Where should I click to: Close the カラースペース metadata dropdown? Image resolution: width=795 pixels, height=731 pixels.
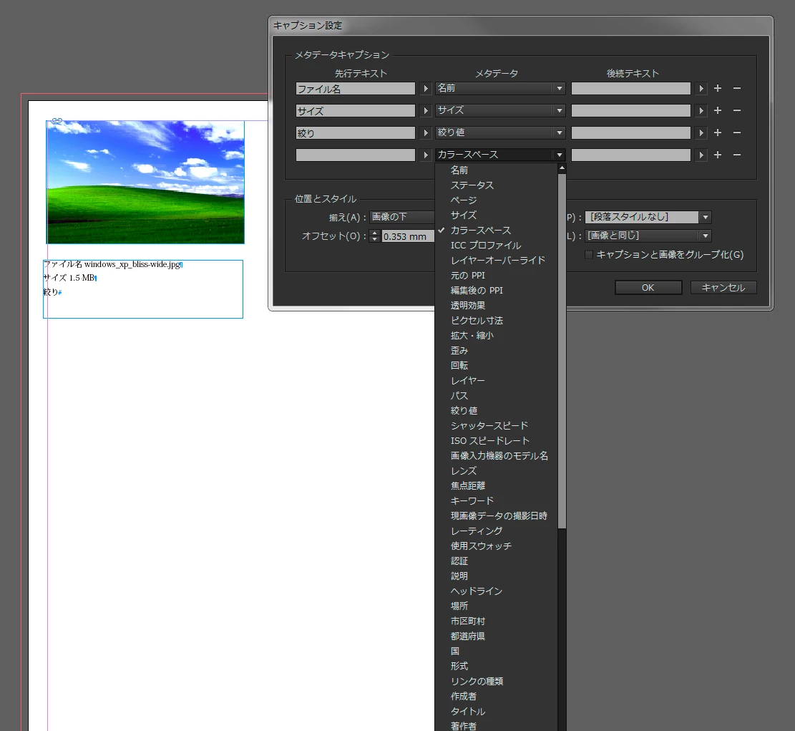pos(500,155)
